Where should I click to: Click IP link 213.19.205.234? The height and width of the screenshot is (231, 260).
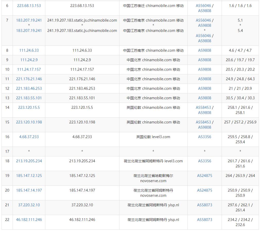[29, 161]
